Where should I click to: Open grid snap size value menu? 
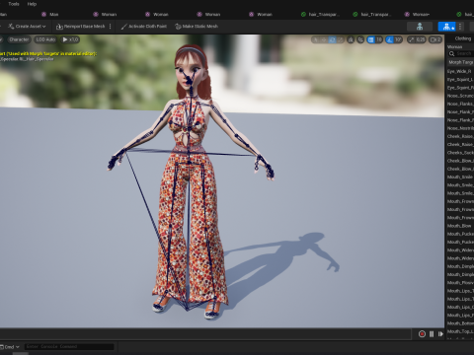(379, 39)
